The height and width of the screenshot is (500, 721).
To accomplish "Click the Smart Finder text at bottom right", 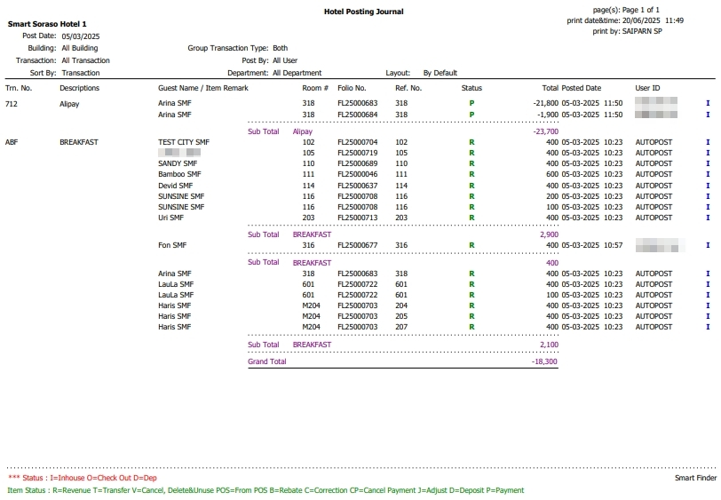I will pyautogui.click(x=694, y=478).
